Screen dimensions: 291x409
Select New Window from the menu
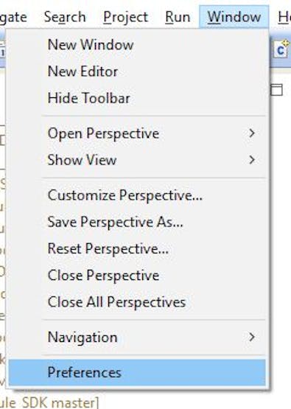(x=137, y=45)
